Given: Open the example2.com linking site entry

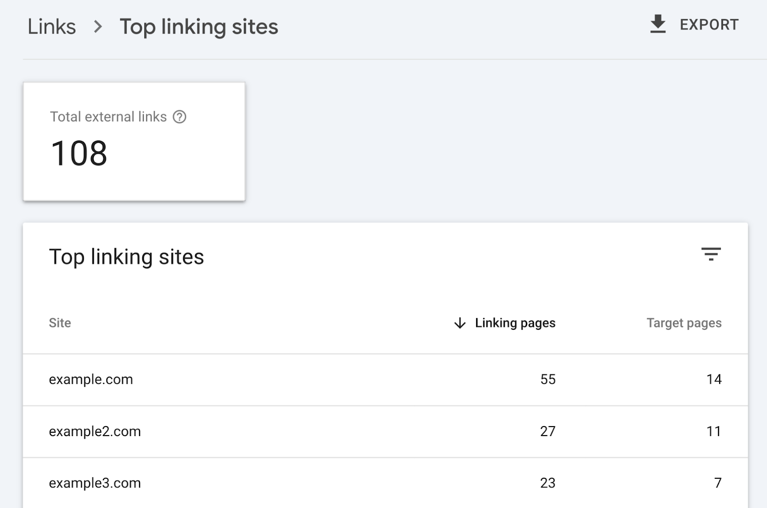Looking at the screenshot, I should tap(94, 431).
